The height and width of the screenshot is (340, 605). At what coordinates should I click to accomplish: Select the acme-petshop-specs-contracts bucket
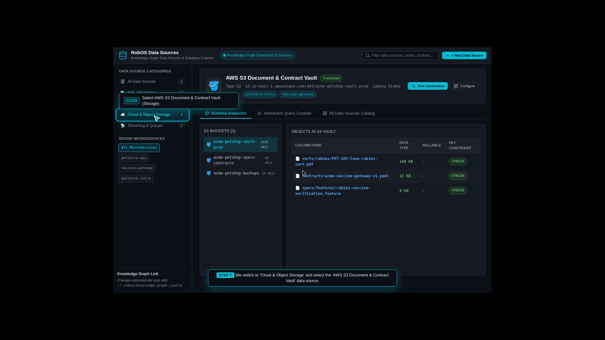tap(241, 160)
